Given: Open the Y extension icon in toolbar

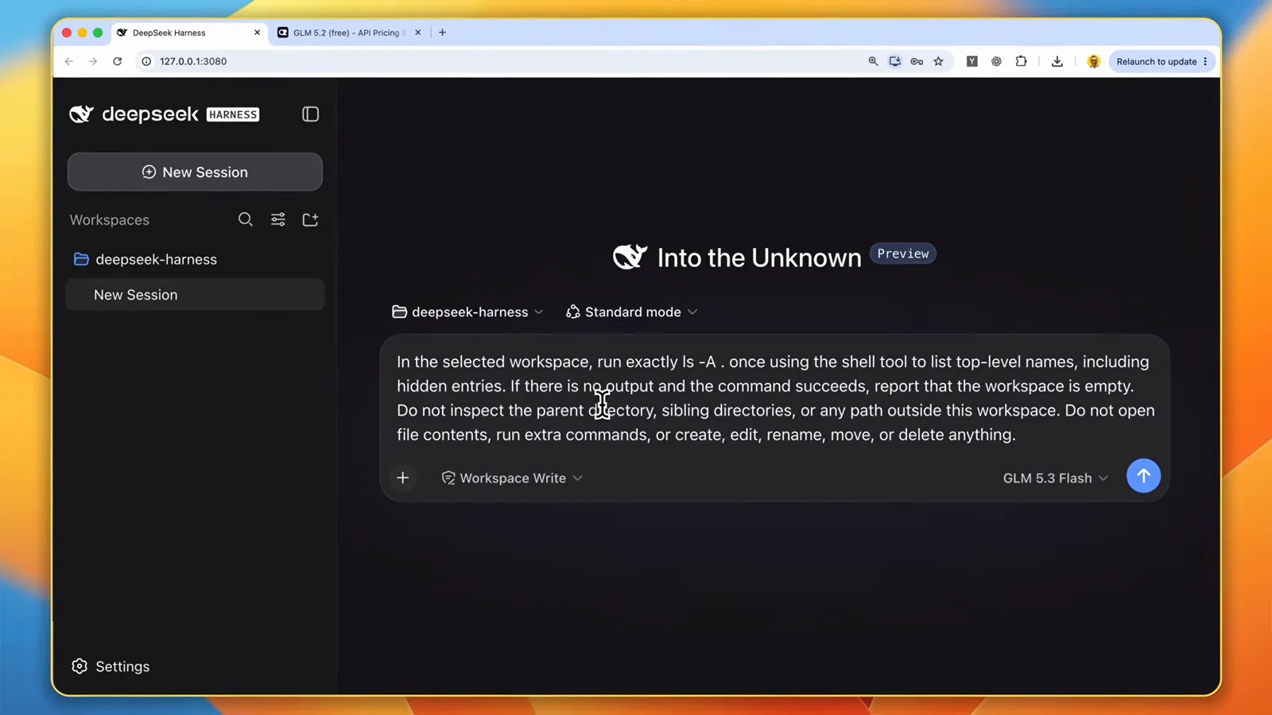Looking at the screenshot, I should pyautogui.click(x=971, y=61).
